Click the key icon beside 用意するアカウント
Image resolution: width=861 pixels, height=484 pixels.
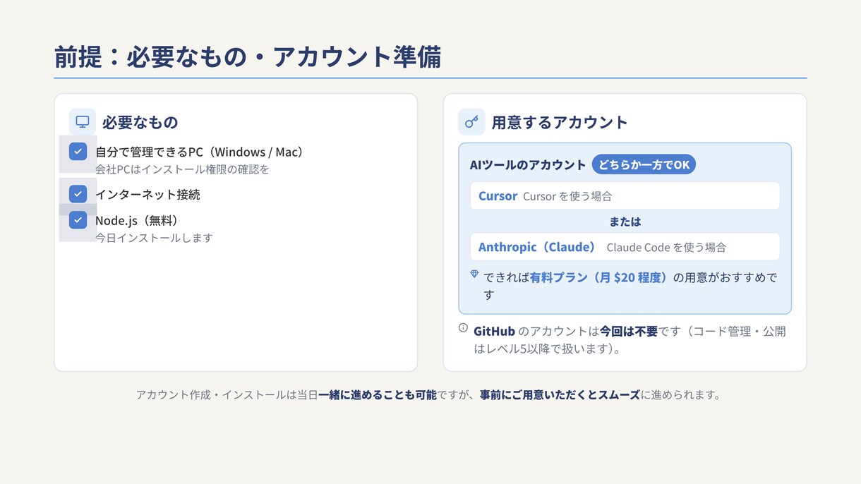tap(471, 121)
